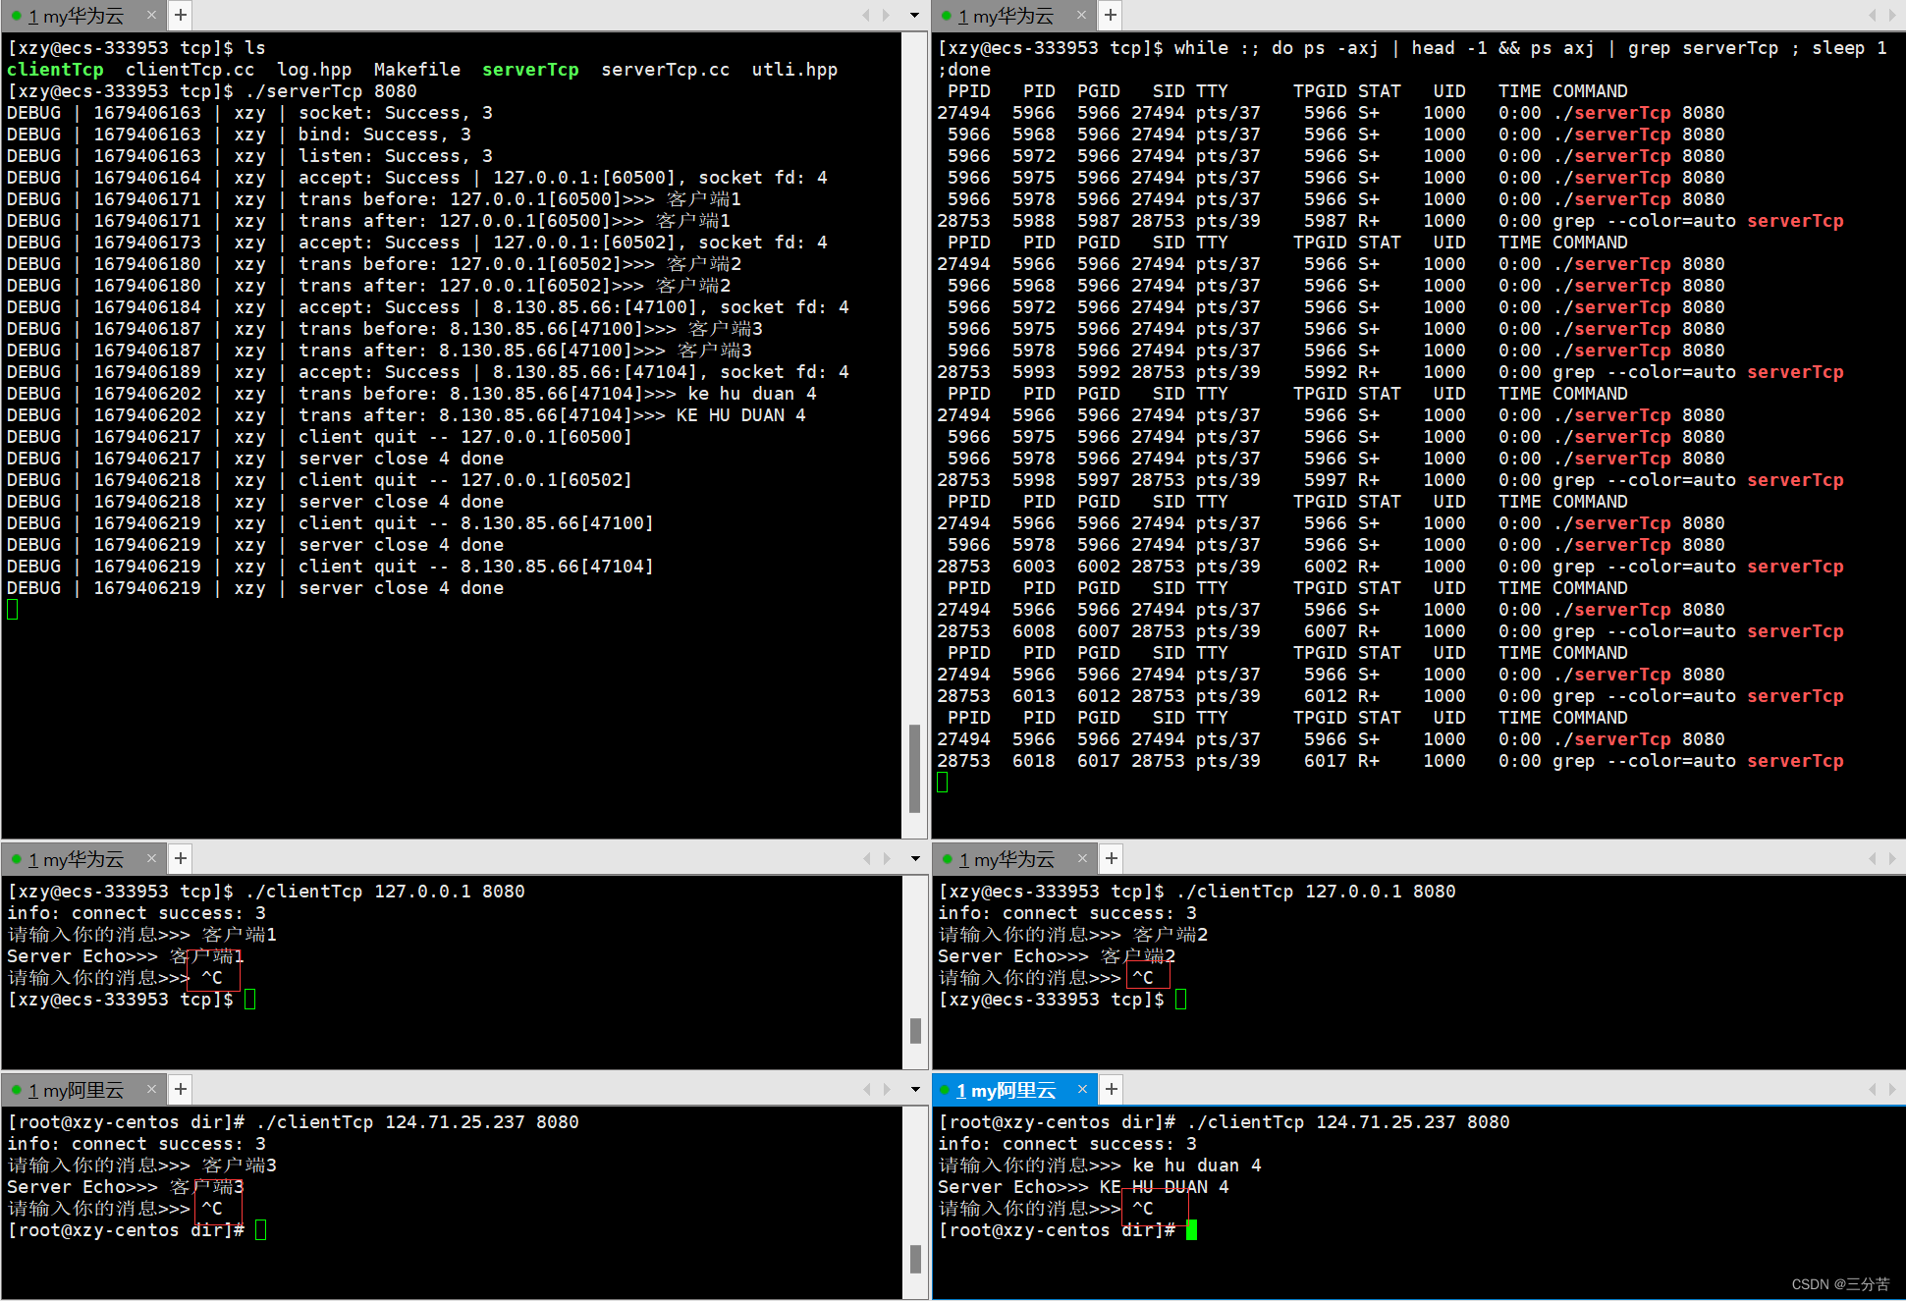Click the tab-scroll right arrow in the 客户端1 pane
This screenshot has height=1301, width=1906.
(x=886, y=858)
